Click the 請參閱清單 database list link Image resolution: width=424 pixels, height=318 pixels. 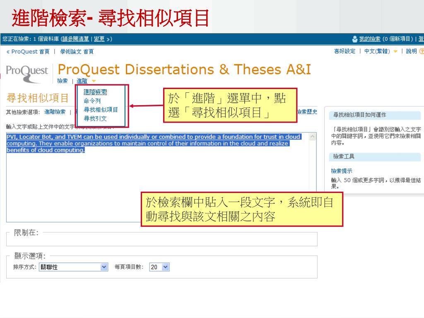75,39
